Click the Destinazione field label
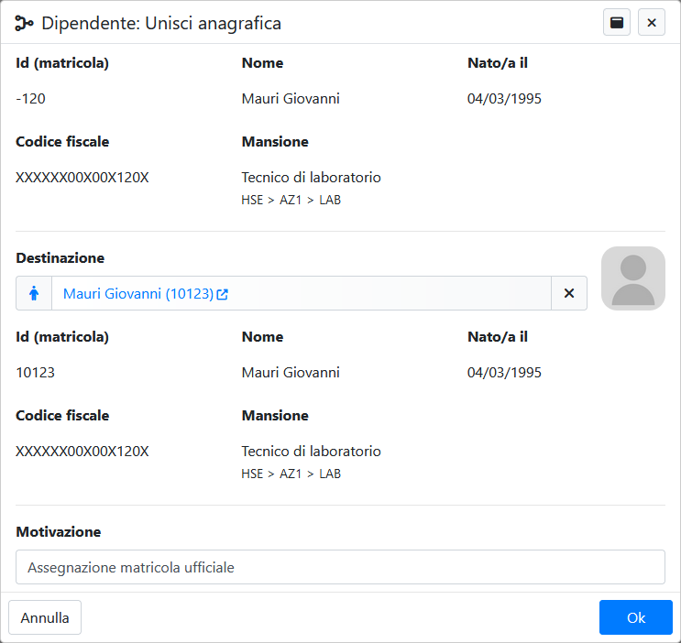The image size is (681, 643). [60, 258]
